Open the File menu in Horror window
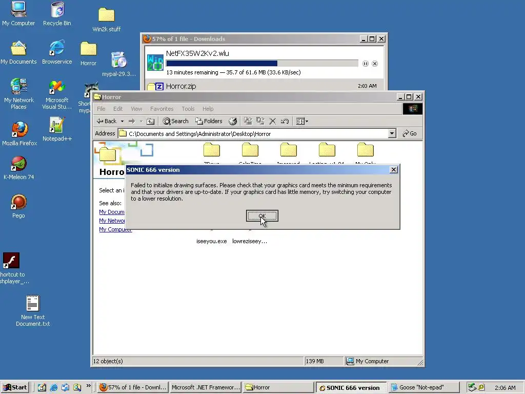 pos(101,109)
